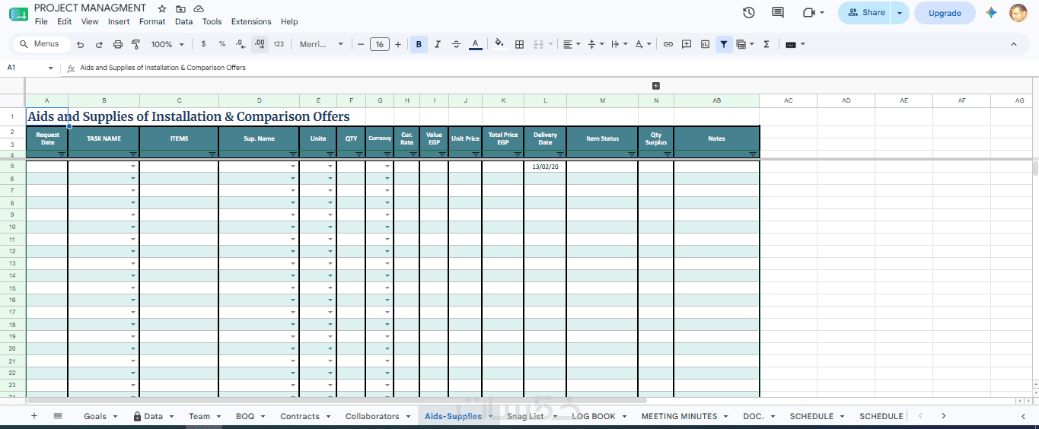Viewport: 1039px width, 429px height.
Task: Insert a link
Action: pyautogui.click(x=668, y=44)
